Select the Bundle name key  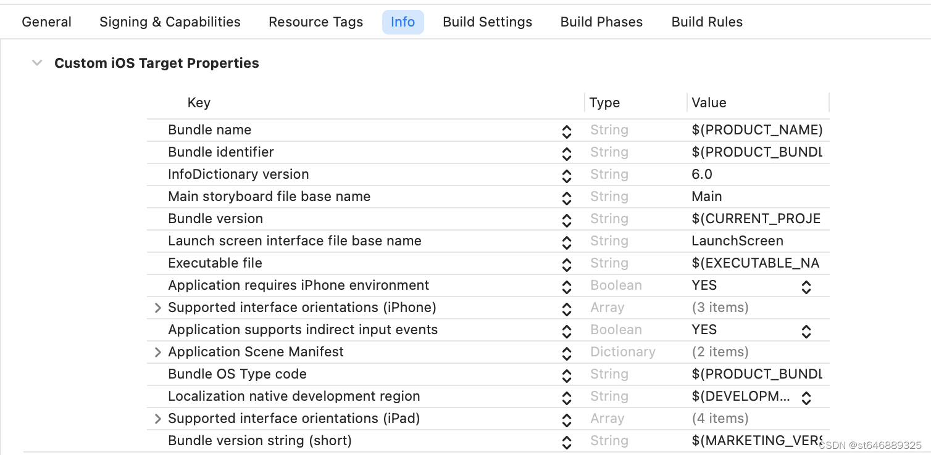click(x=209, y=130)
